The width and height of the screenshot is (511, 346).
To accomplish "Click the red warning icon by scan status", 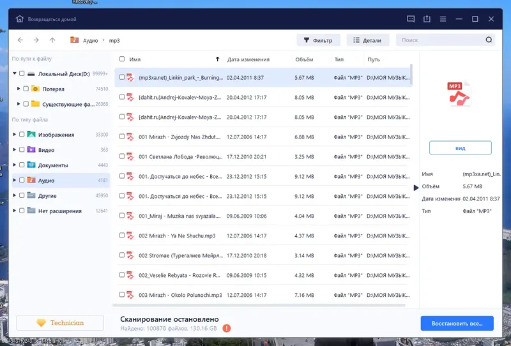I will (227, 328).
